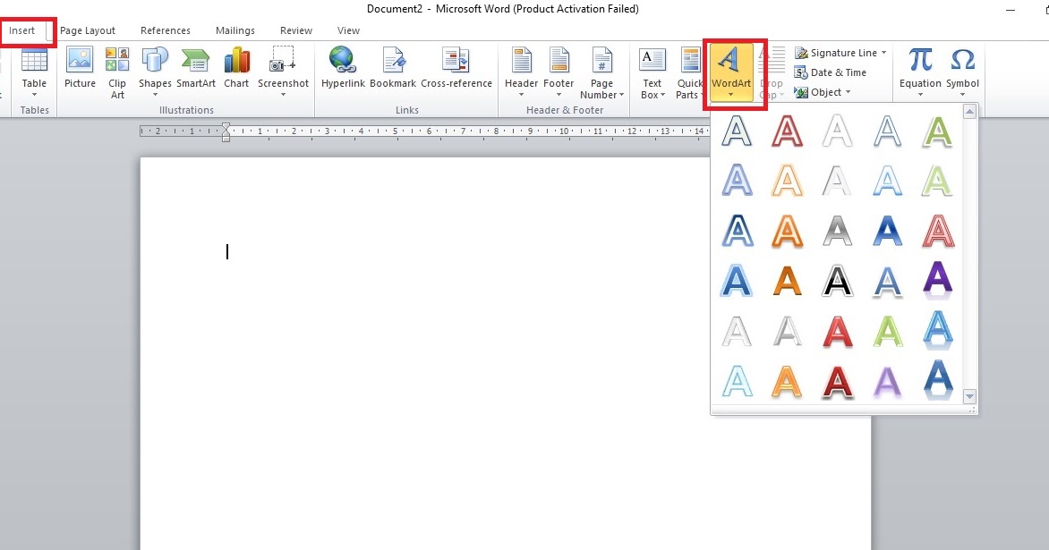1049x550 pixels.
Task: Click the Page Number icon
Action: pos(601,60)
